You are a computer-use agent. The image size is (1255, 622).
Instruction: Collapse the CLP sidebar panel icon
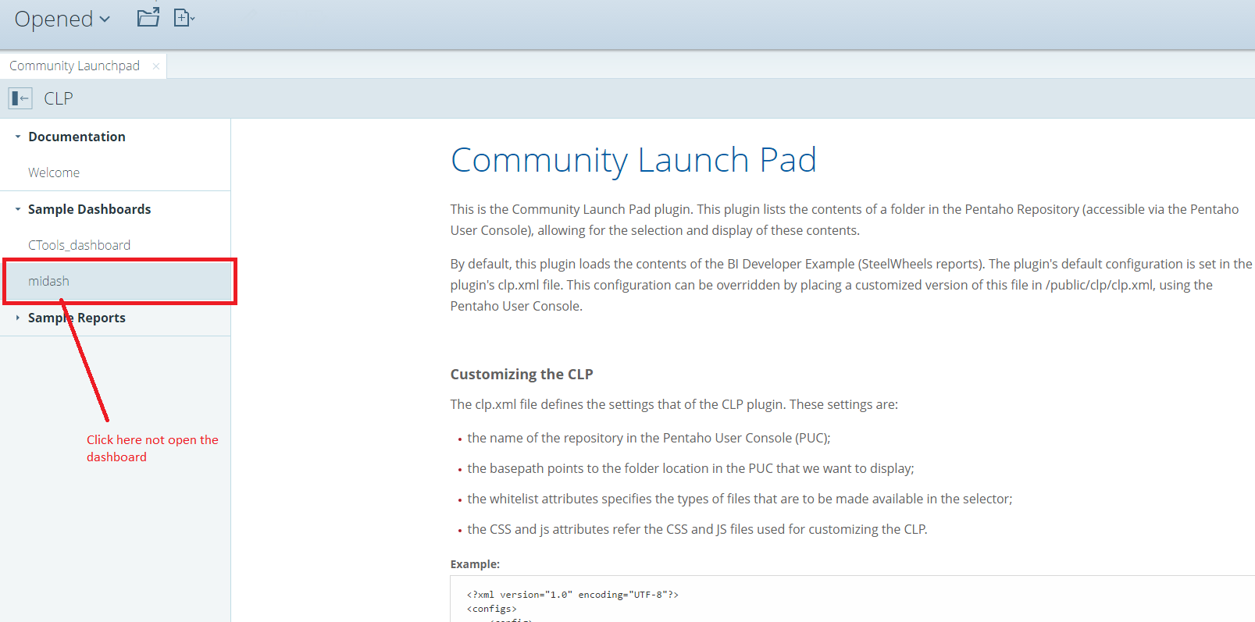point(20,98)
